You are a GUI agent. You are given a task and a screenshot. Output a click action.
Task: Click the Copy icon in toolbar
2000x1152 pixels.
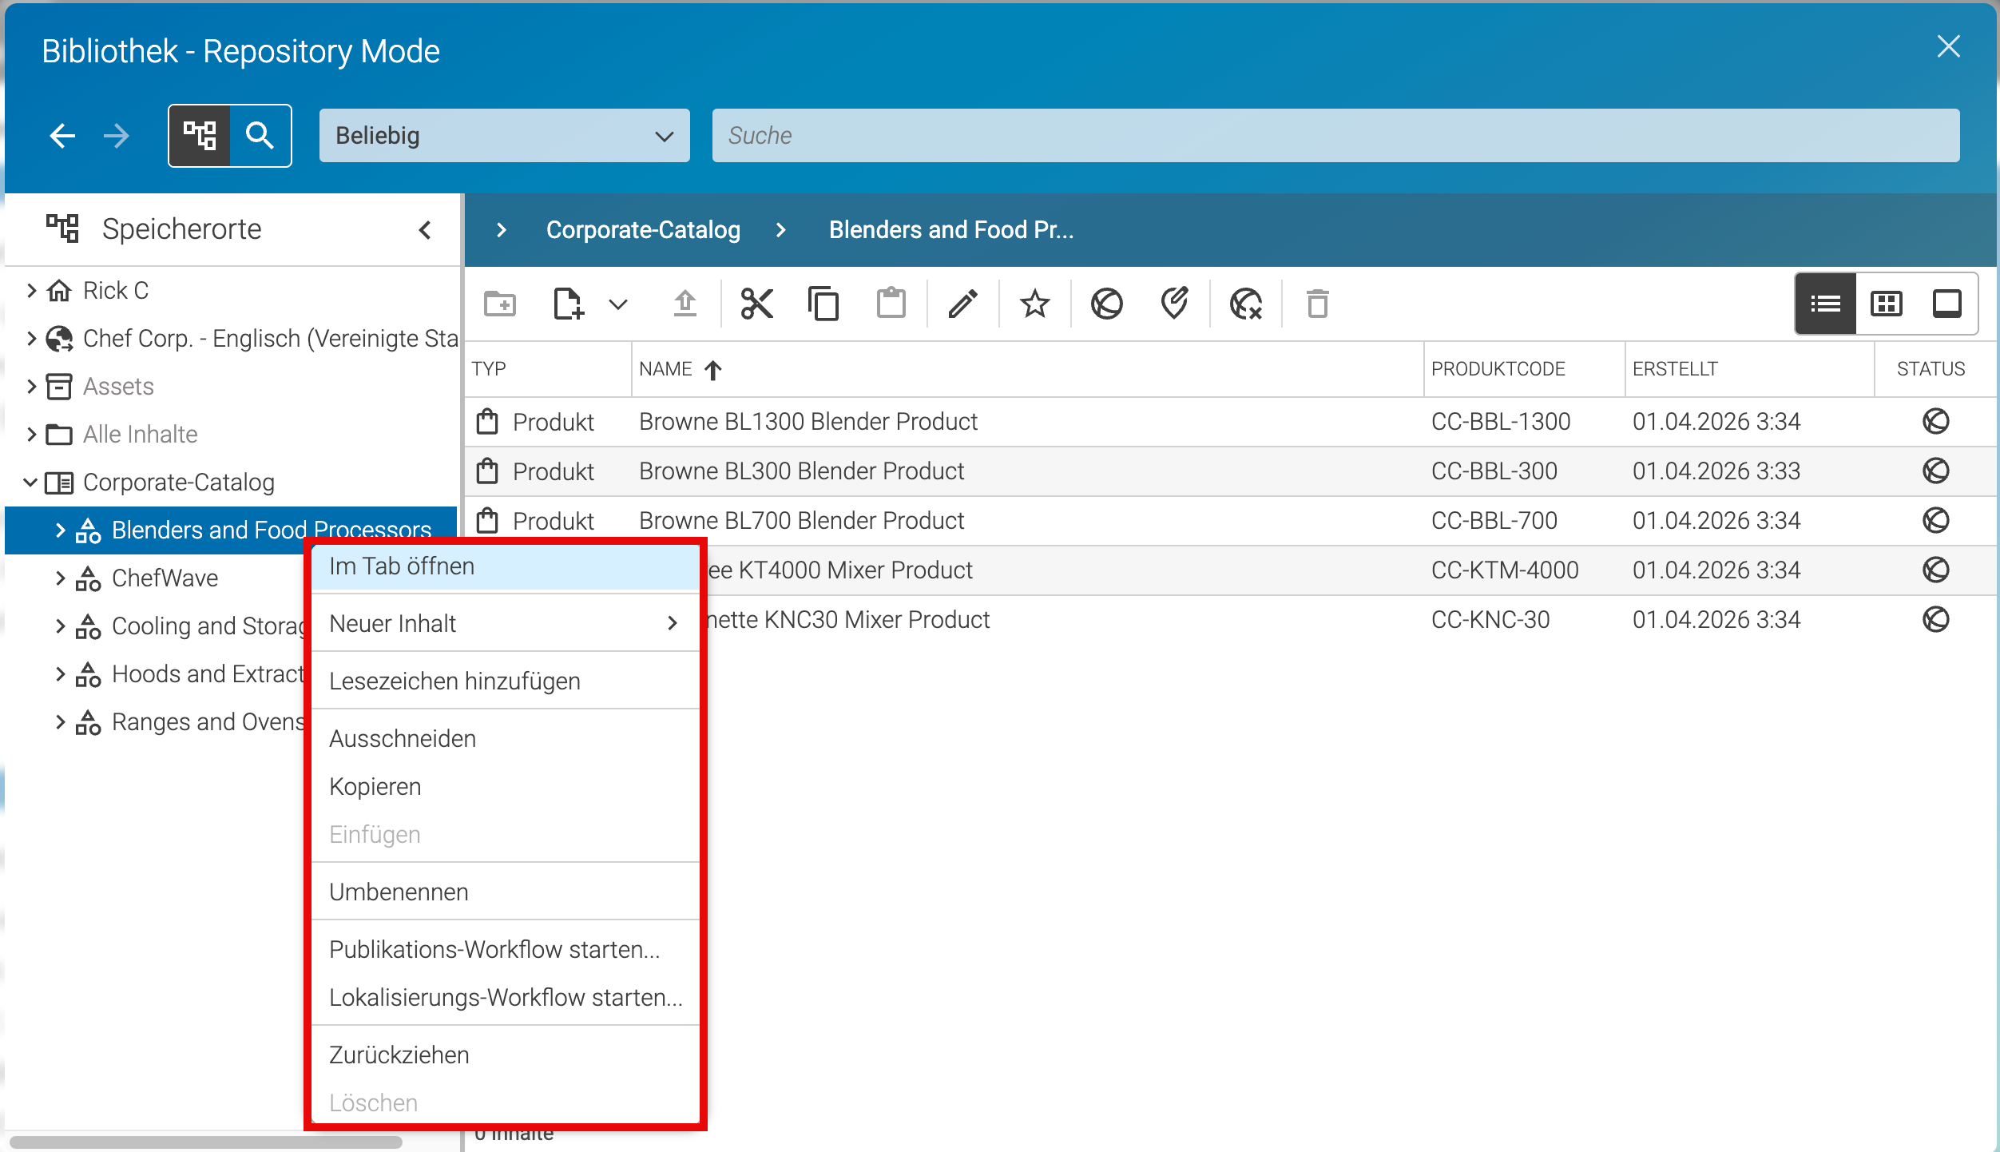point(823,304)
